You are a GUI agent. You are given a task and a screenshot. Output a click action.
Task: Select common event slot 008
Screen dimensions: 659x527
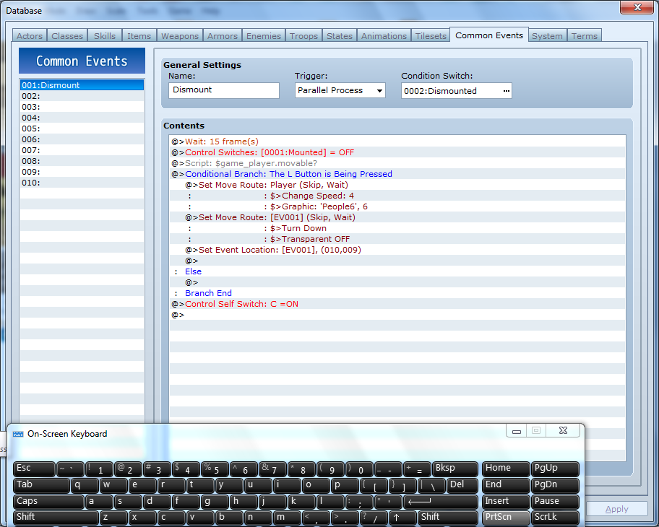(82, 161)
